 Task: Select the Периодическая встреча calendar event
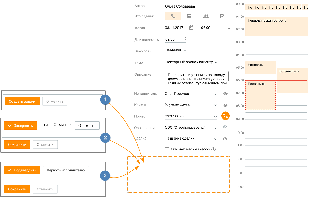[x=276, y=26]
